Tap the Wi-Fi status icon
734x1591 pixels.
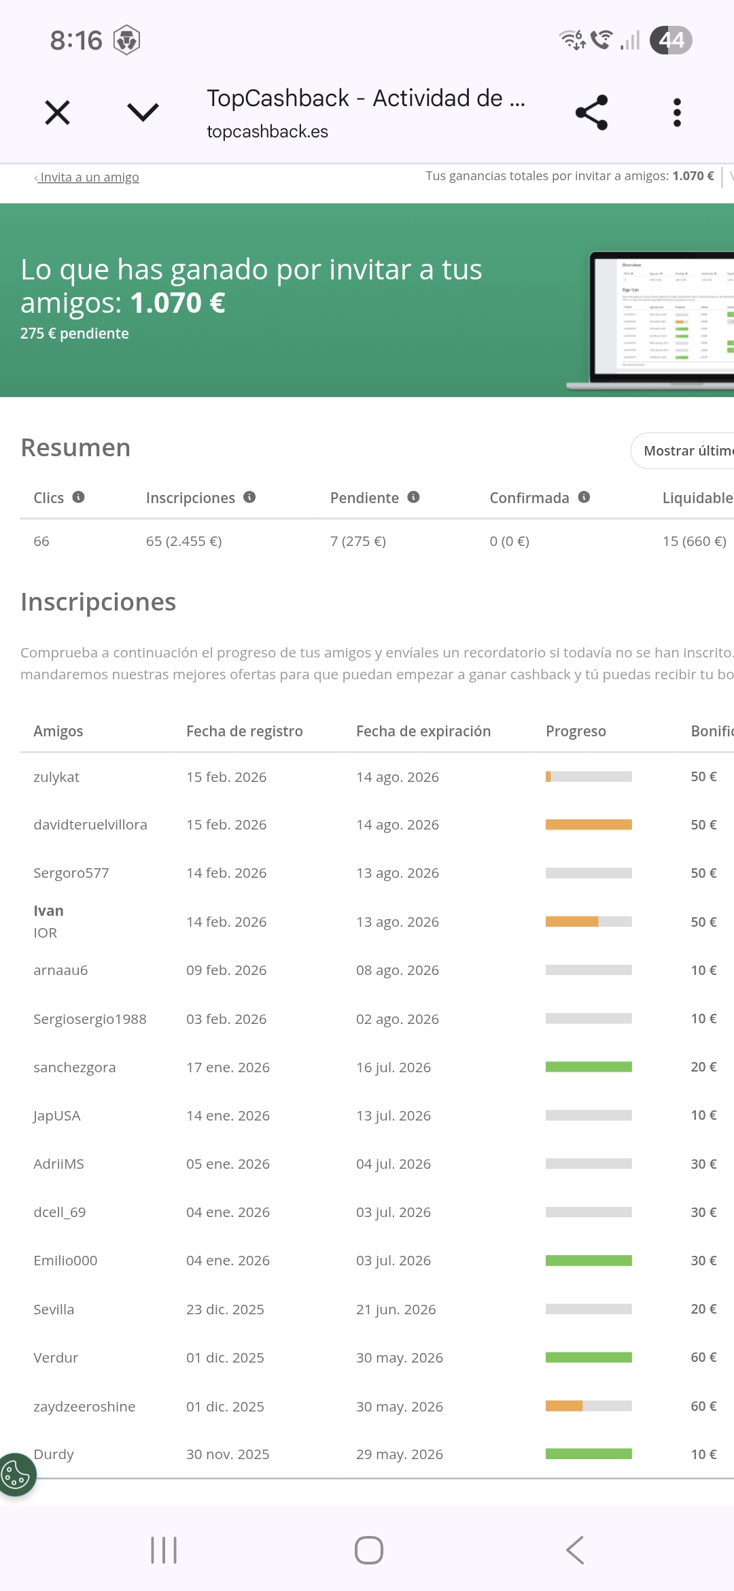click(572, 40)
